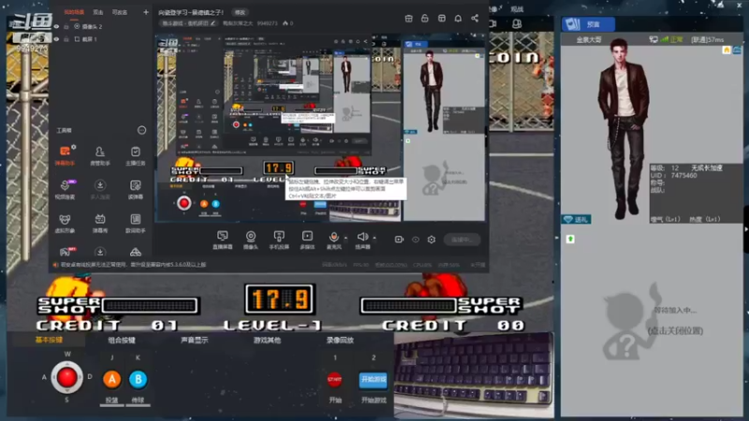This screenshot has width=749, height=421.
Task: Click the PK icon in the toolbox's bottom row
Action: pyautogui.click(x=66, y=252)
